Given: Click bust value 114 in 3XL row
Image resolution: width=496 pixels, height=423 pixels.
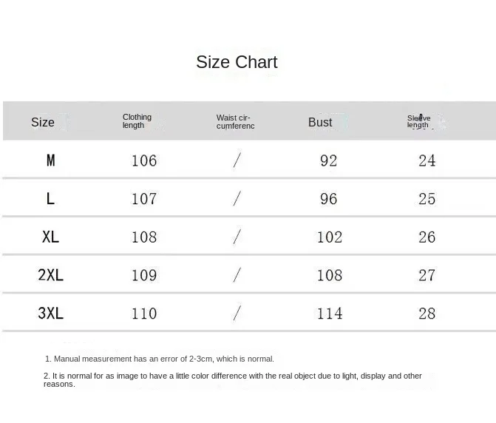Looking at the screenshot, I should pyautogui.click(x=330, y=314).
